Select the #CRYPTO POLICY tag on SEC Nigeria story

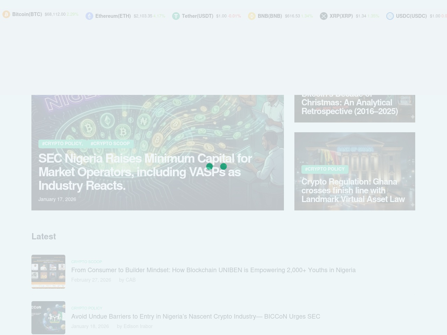coord(63,144)
